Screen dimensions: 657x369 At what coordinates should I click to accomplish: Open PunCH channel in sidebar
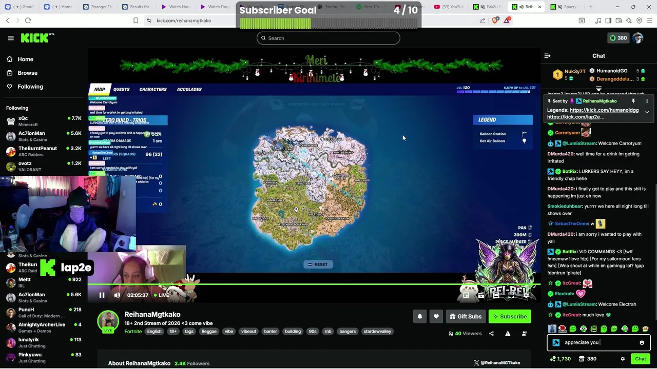pos(44,313)
